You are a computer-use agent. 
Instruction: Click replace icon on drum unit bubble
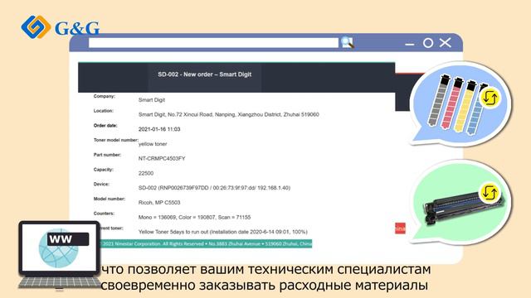(490, 193)
